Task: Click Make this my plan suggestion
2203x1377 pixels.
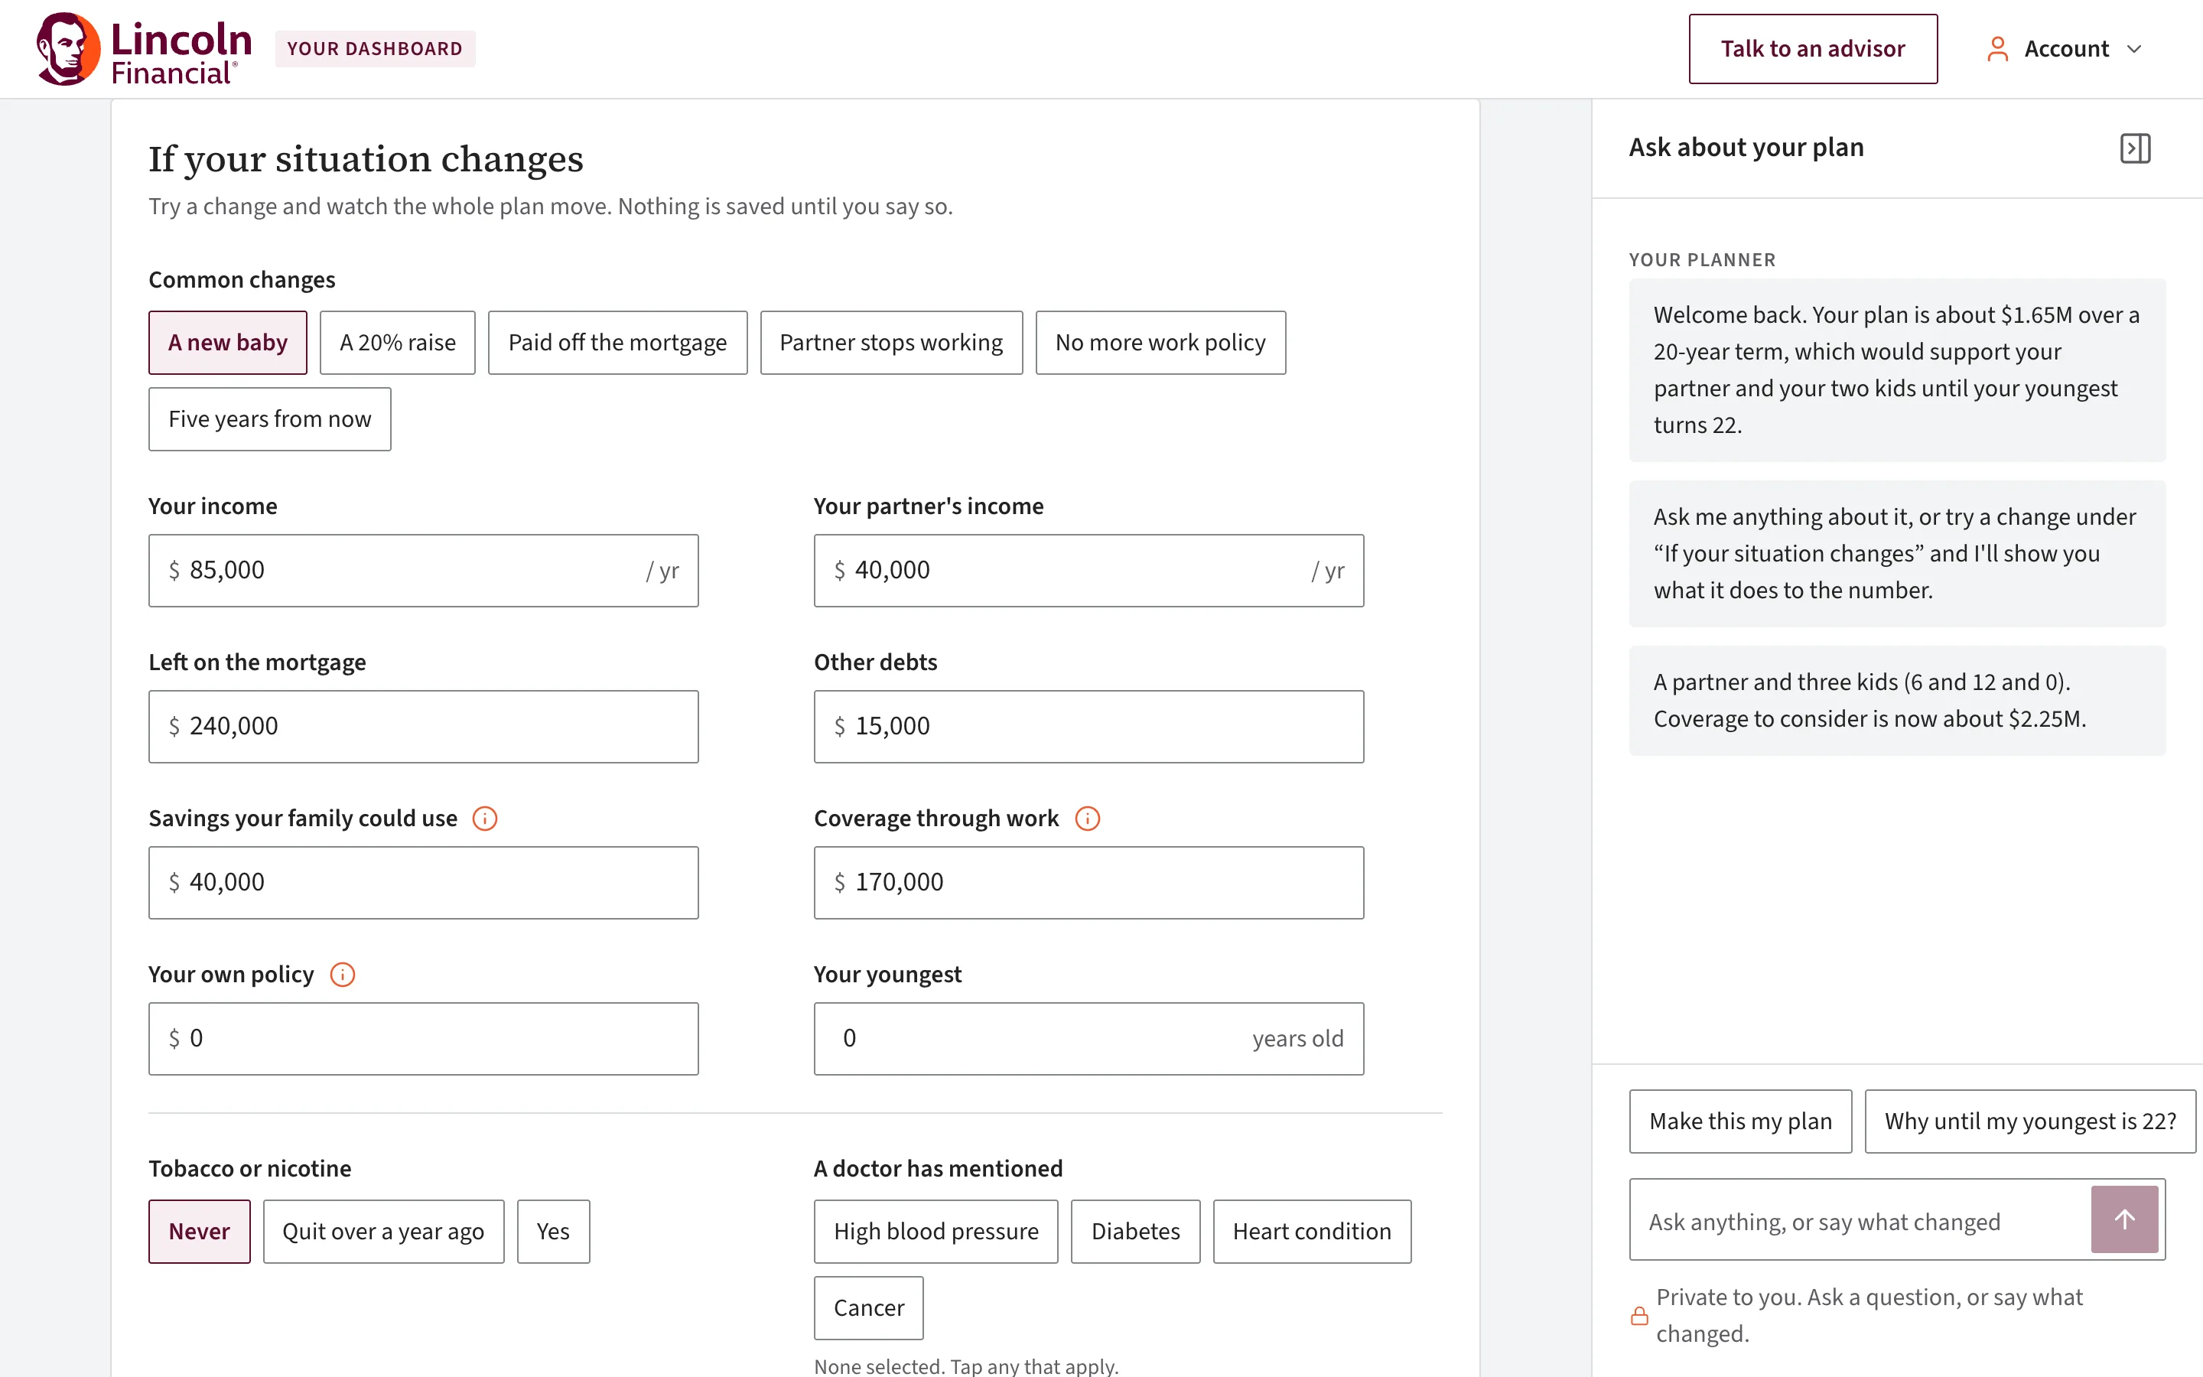Action: (x=1740, y=1121)
